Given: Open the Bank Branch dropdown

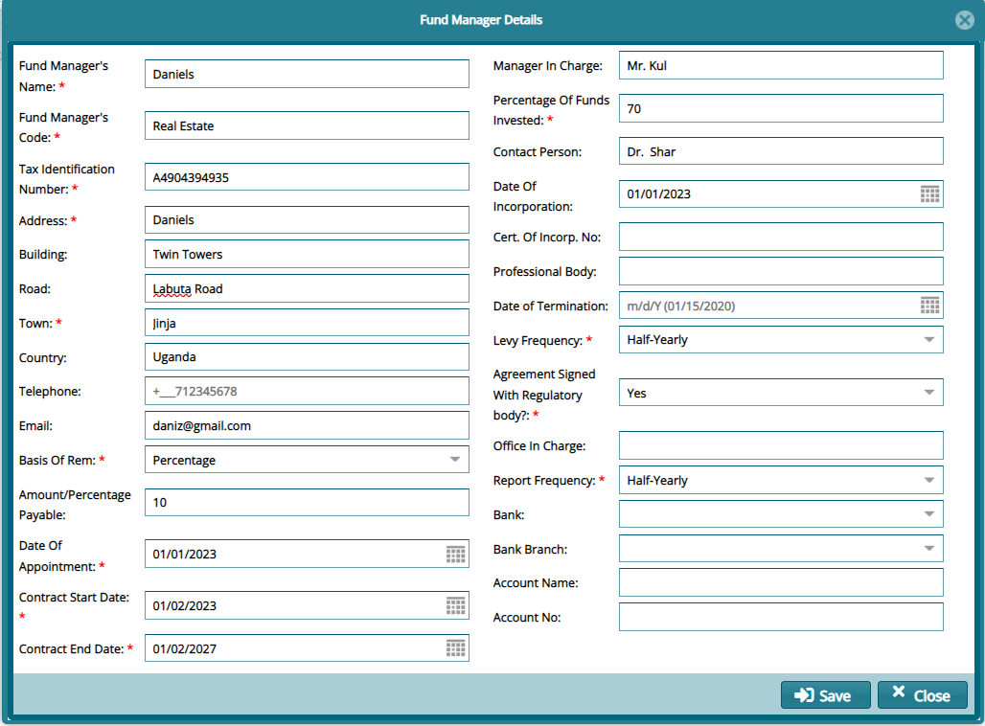Looking at the screenshot, I should 929,548.
